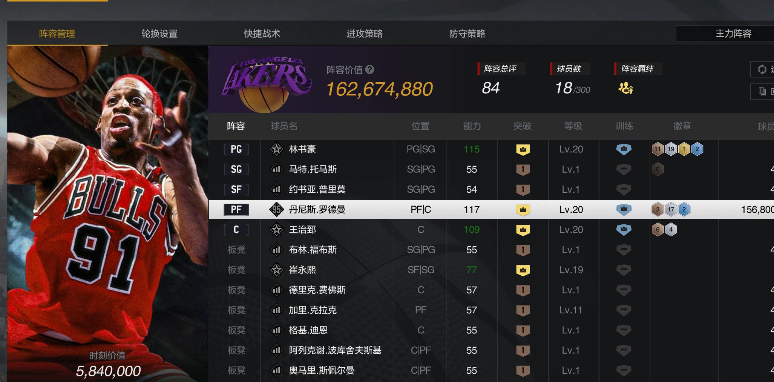Switch to the 轮换设置 tab
Screen dimensions: 774x382
coord(159,34)
